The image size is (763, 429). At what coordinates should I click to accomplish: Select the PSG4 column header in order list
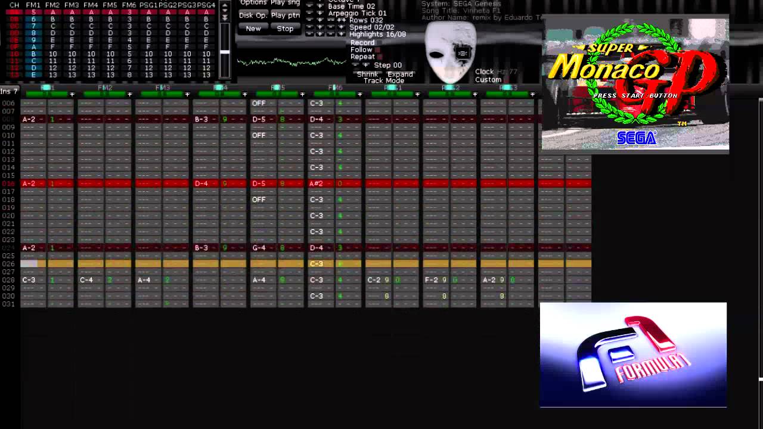pyautogui.click(x=206, y=5)
